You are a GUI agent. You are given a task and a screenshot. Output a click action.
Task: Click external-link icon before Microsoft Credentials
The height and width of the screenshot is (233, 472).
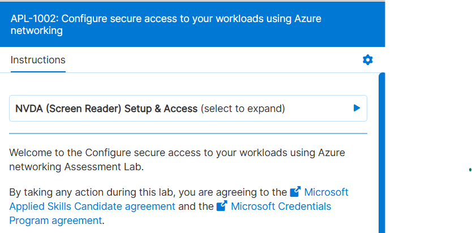coord(222,206)
